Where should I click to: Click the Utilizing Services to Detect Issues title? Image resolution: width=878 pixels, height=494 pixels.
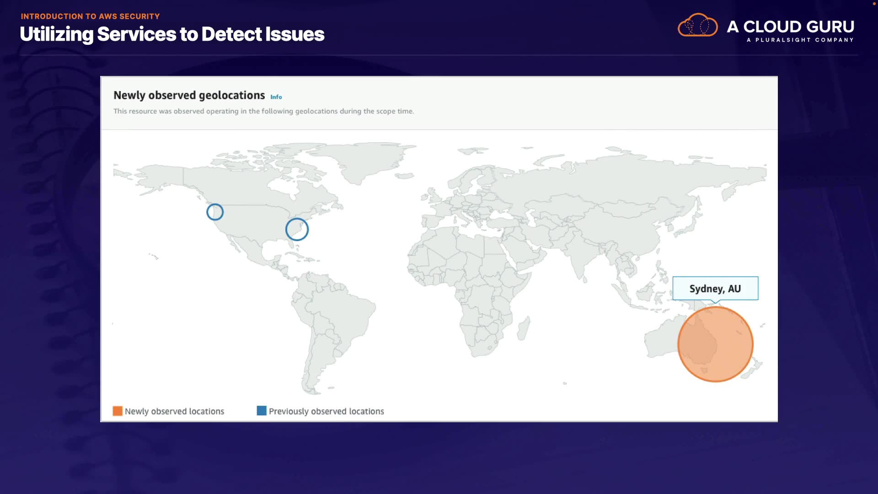172,34
